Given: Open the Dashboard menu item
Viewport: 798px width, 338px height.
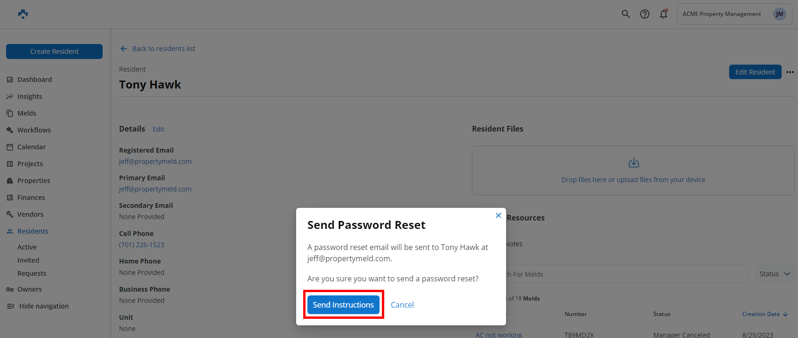Looking at the screenshot, I should [x=34, y=80].
